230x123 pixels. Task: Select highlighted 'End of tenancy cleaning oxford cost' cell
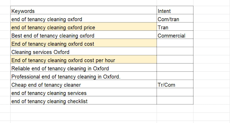[x=84, y=43]
